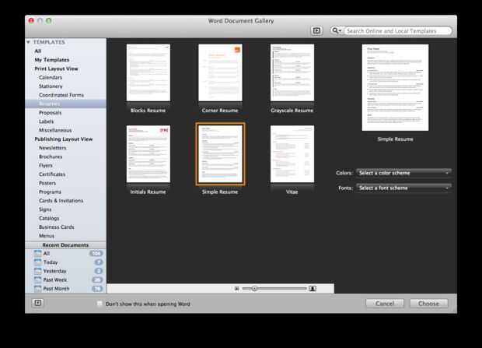Viewport: 482px width, 348px height.
Task: Select the Vitae template thumbnail
Action: pyautogui.click(x=292, y=154)
